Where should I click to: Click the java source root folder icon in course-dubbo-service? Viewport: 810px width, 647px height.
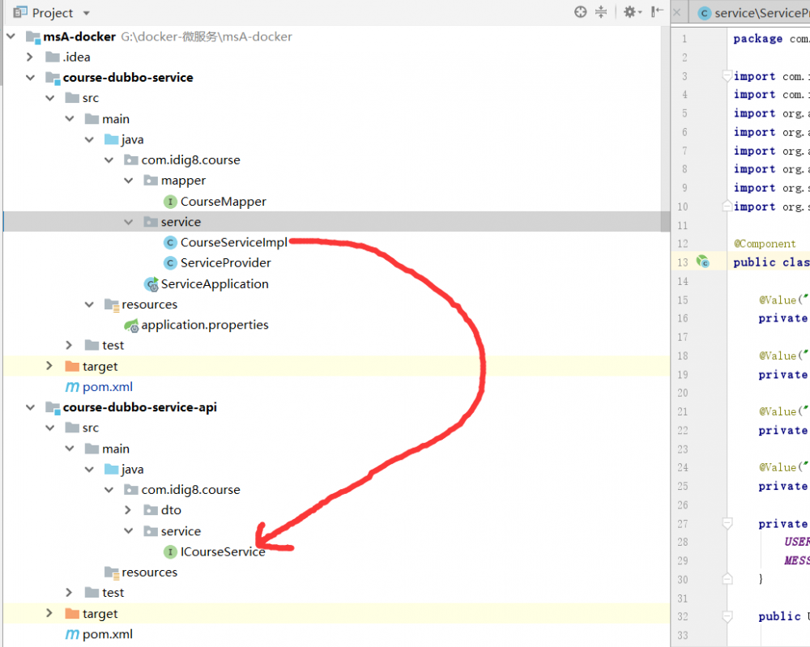point(111,139)
